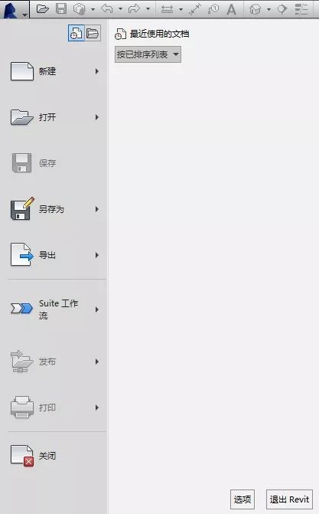Click the Redo arrow in quick access toolbar
Screen dimensions: 319x514
(134, 9)
